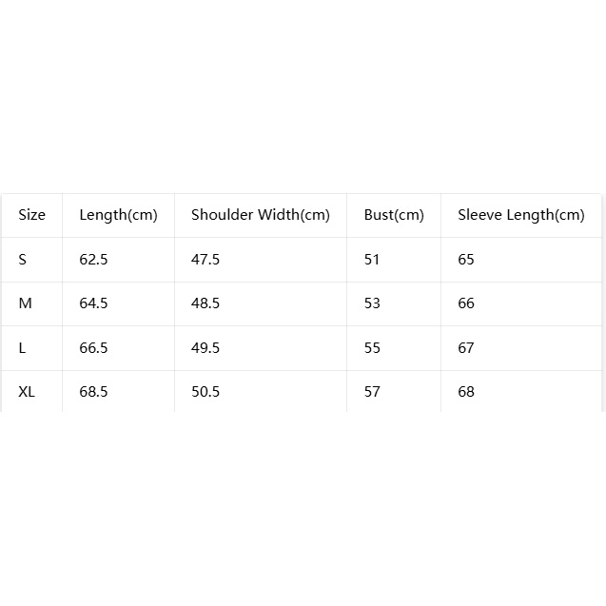This screenshot has width=606, height=606.
Task: Select the S size cell
Action: tap(23, 260)
